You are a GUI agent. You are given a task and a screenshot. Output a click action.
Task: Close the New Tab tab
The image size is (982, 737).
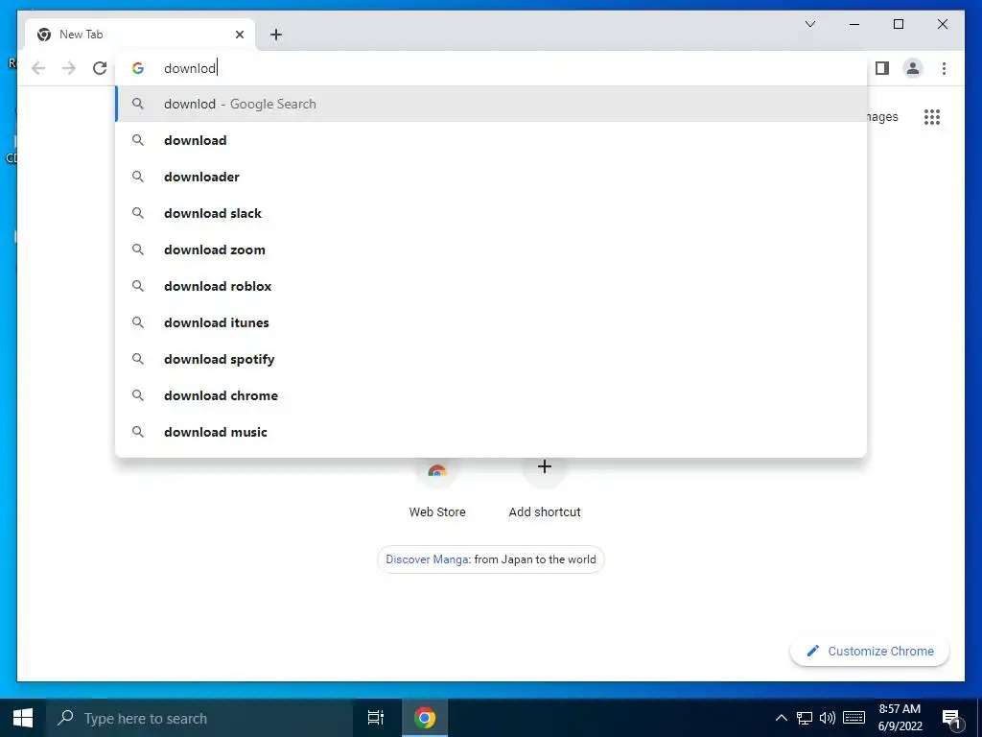[239, 35]
